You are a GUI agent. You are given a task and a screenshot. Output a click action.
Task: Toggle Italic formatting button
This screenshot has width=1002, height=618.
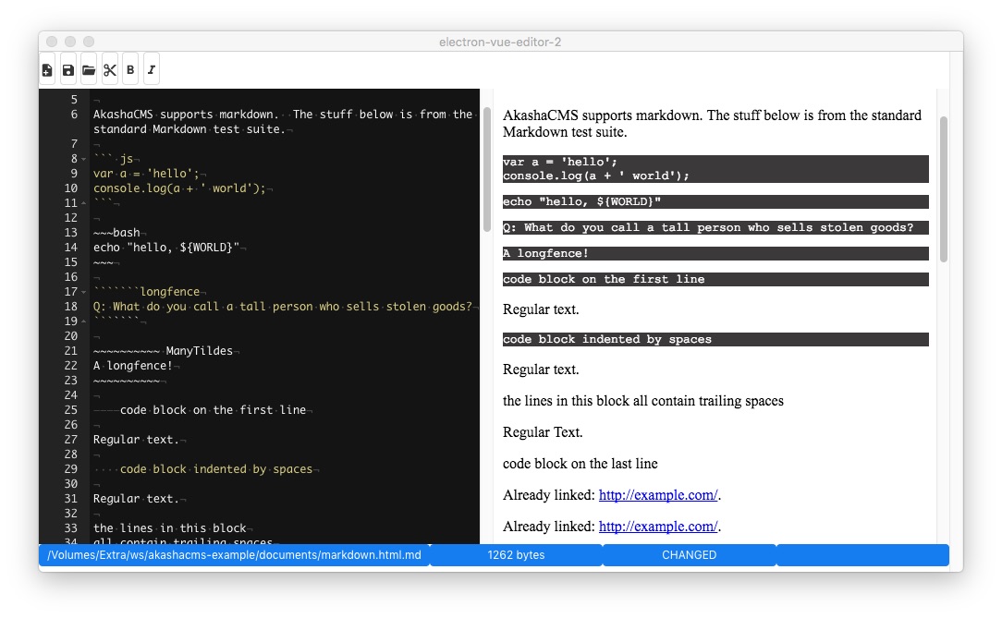[x=152, y=69]
